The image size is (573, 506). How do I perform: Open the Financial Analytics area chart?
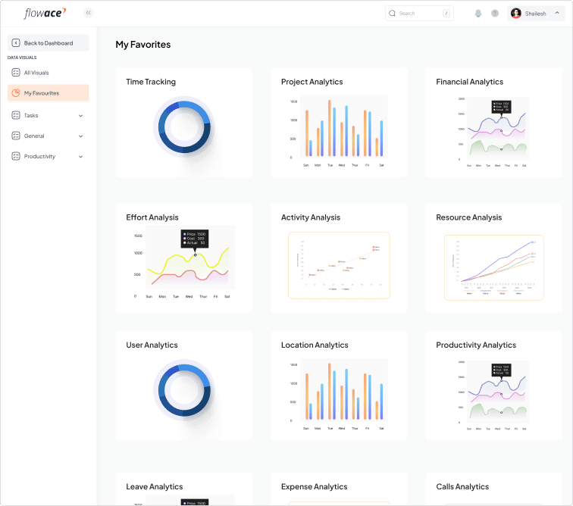(x=493, y=133)
